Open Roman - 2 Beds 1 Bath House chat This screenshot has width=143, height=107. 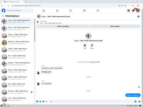[x=17, y=36]
